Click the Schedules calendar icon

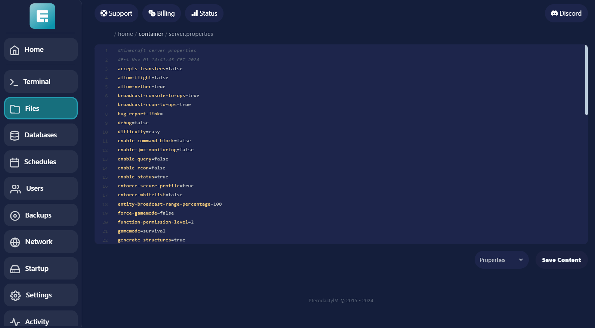pyautogui.click(x=15, y=162)
